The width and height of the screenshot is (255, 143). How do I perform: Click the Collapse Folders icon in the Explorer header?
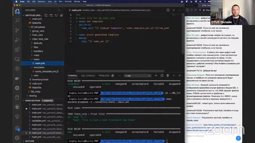(61, 15)
